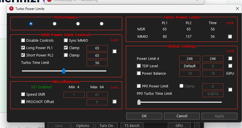242x128 pixels.
Task: Click the Cancel button
Action: [x=182, y=116]
